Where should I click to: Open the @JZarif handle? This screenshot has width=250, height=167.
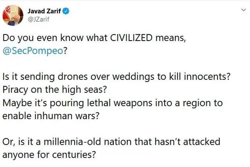pos(38,19)
